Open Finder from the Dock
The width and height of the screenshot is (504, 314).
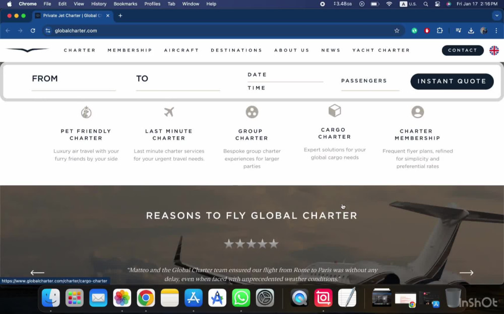(51, 297)
